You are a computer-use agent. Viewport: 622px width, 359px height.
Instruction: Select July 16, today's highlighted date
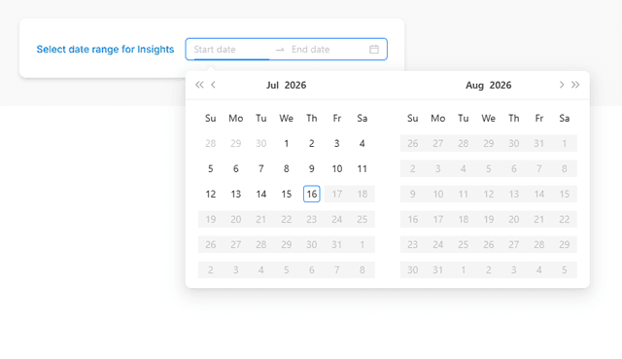tap(312, 194)
